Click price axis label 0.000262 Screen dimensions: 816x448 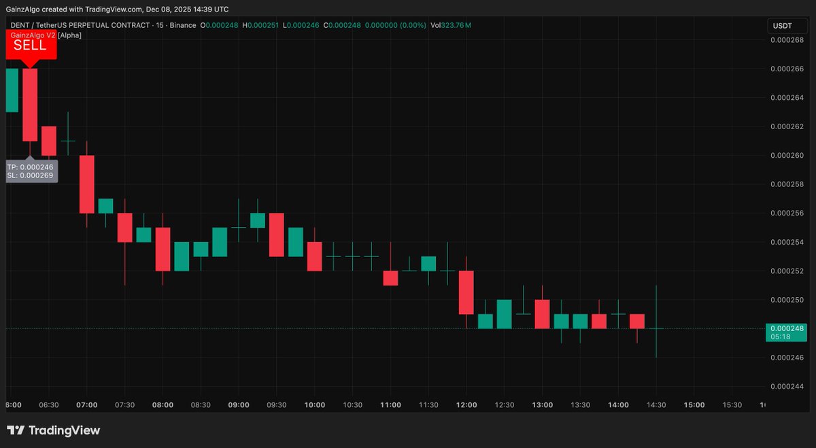tap(787, 126)
